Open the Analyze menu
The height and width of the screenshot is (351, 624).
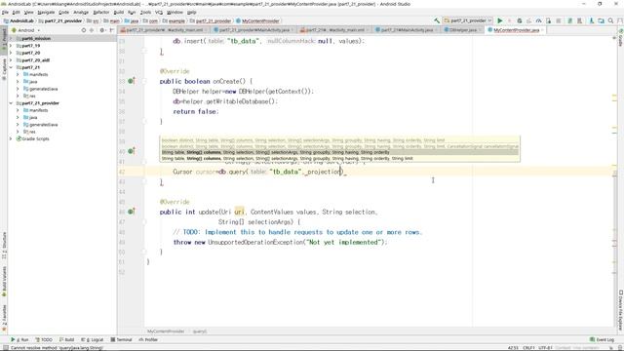(81, 13)
